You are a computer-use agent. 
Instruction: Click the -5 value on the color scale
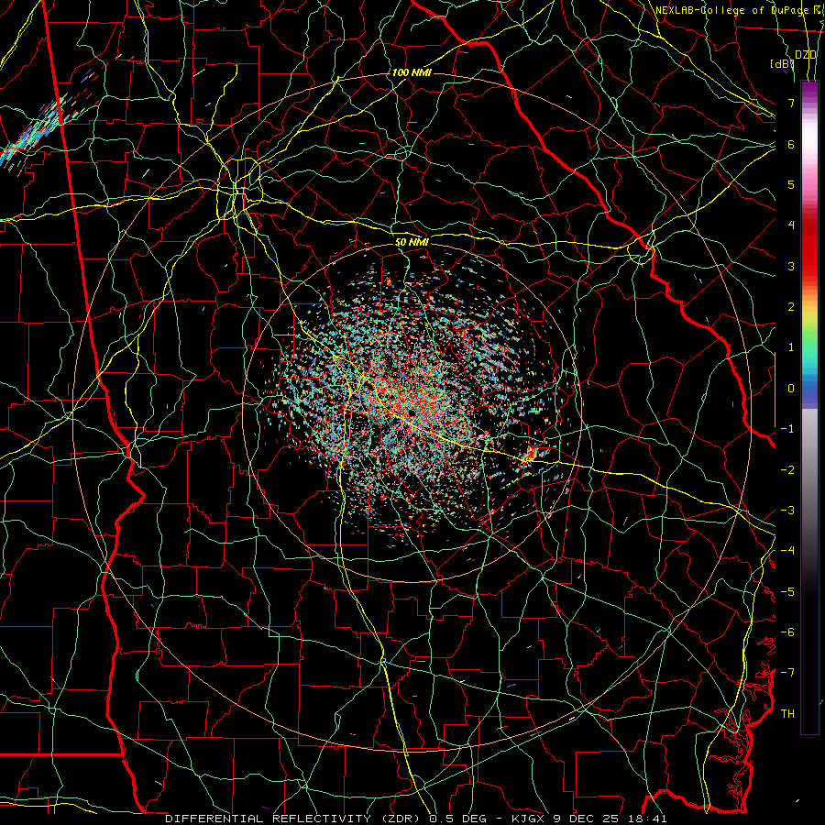coord(787,592)
